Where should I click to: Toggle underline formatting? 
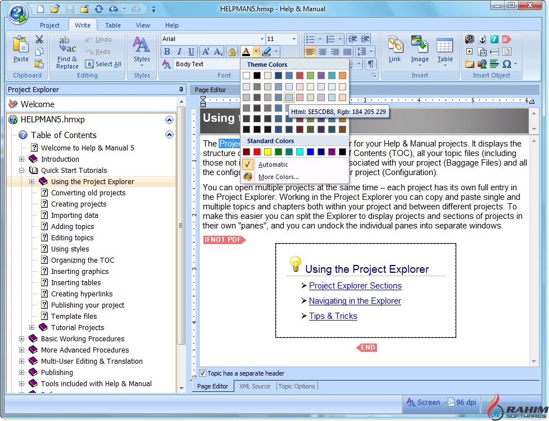point(191,52)
